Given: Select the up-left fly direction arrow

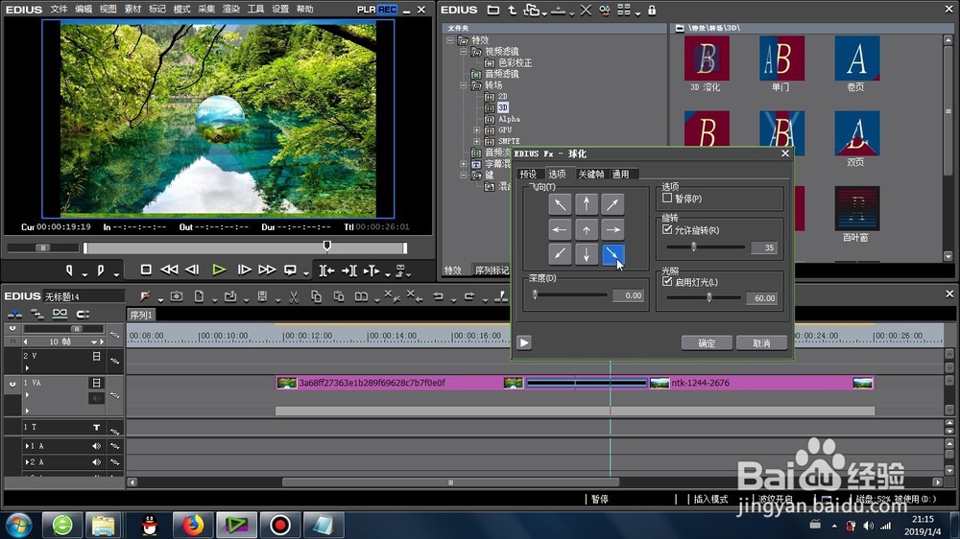Looking at the screenshot, I should [x=560, y=204].
